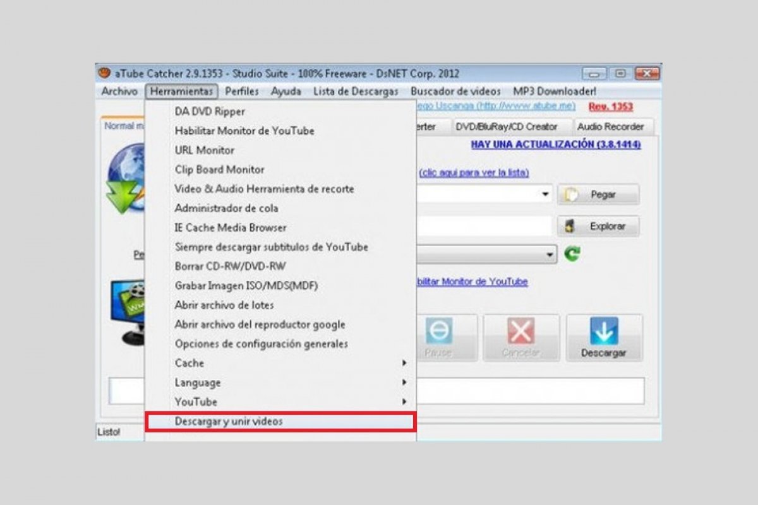Viewport: 758px width, 505px height.
Task: Click the Rev. 1353 link
Action: click(x=611, y=107)
